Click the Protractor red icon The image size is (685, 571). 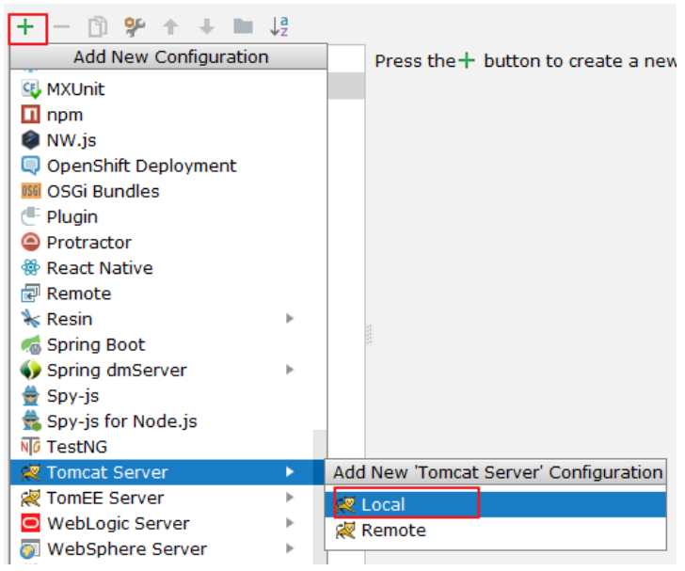[x=30, y=243]
